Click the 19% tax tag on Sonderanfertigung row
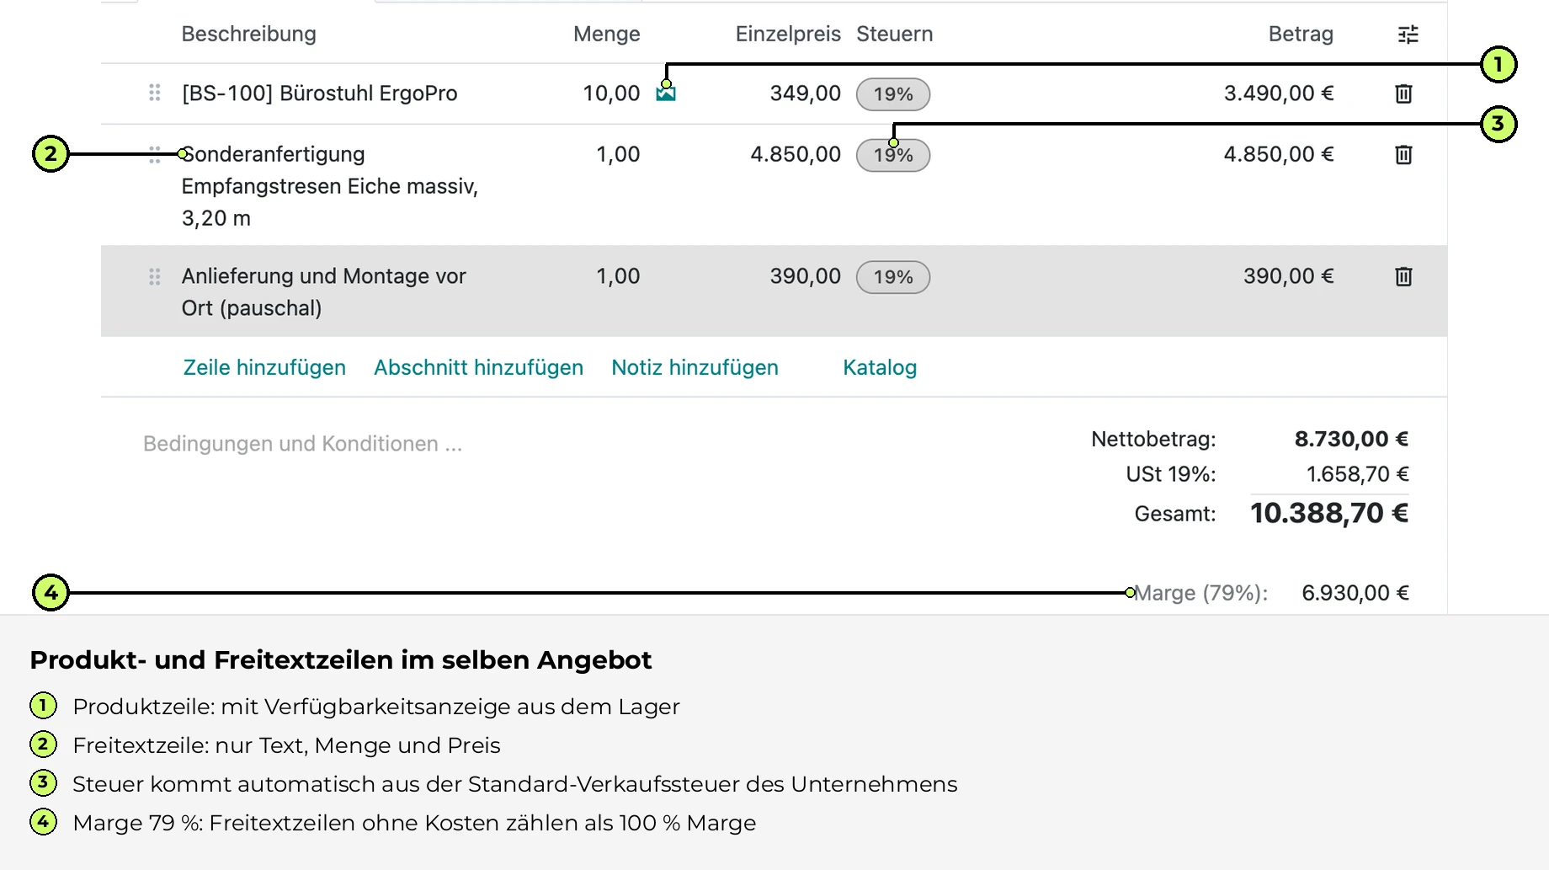The image size is (1549, 870). pos(893,155)
